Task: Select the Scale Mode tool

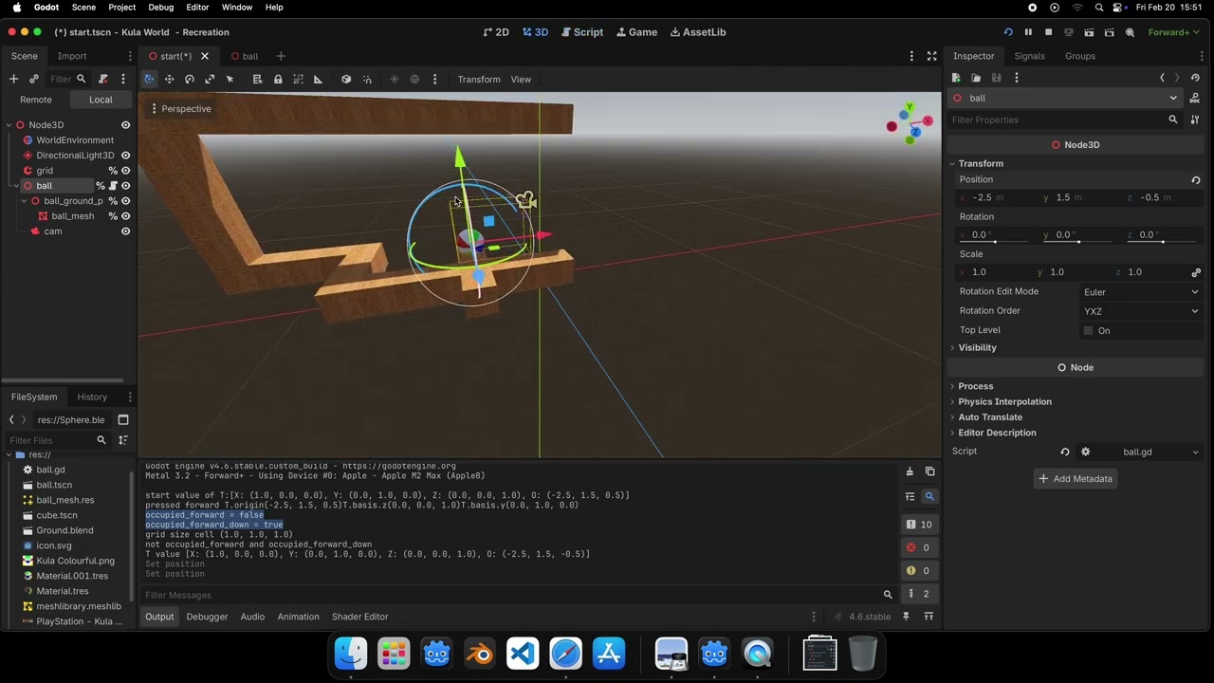Action: [x=210, y=80]
